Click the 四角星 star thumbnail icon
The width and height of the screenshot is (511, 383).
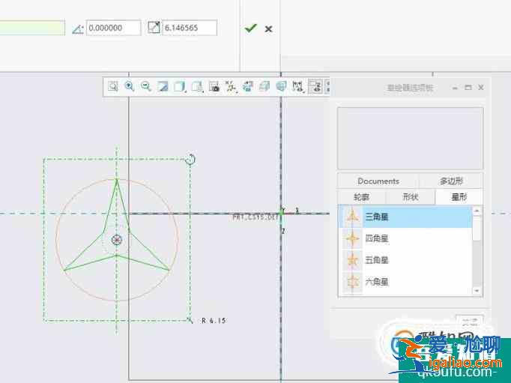pos(352,238)
